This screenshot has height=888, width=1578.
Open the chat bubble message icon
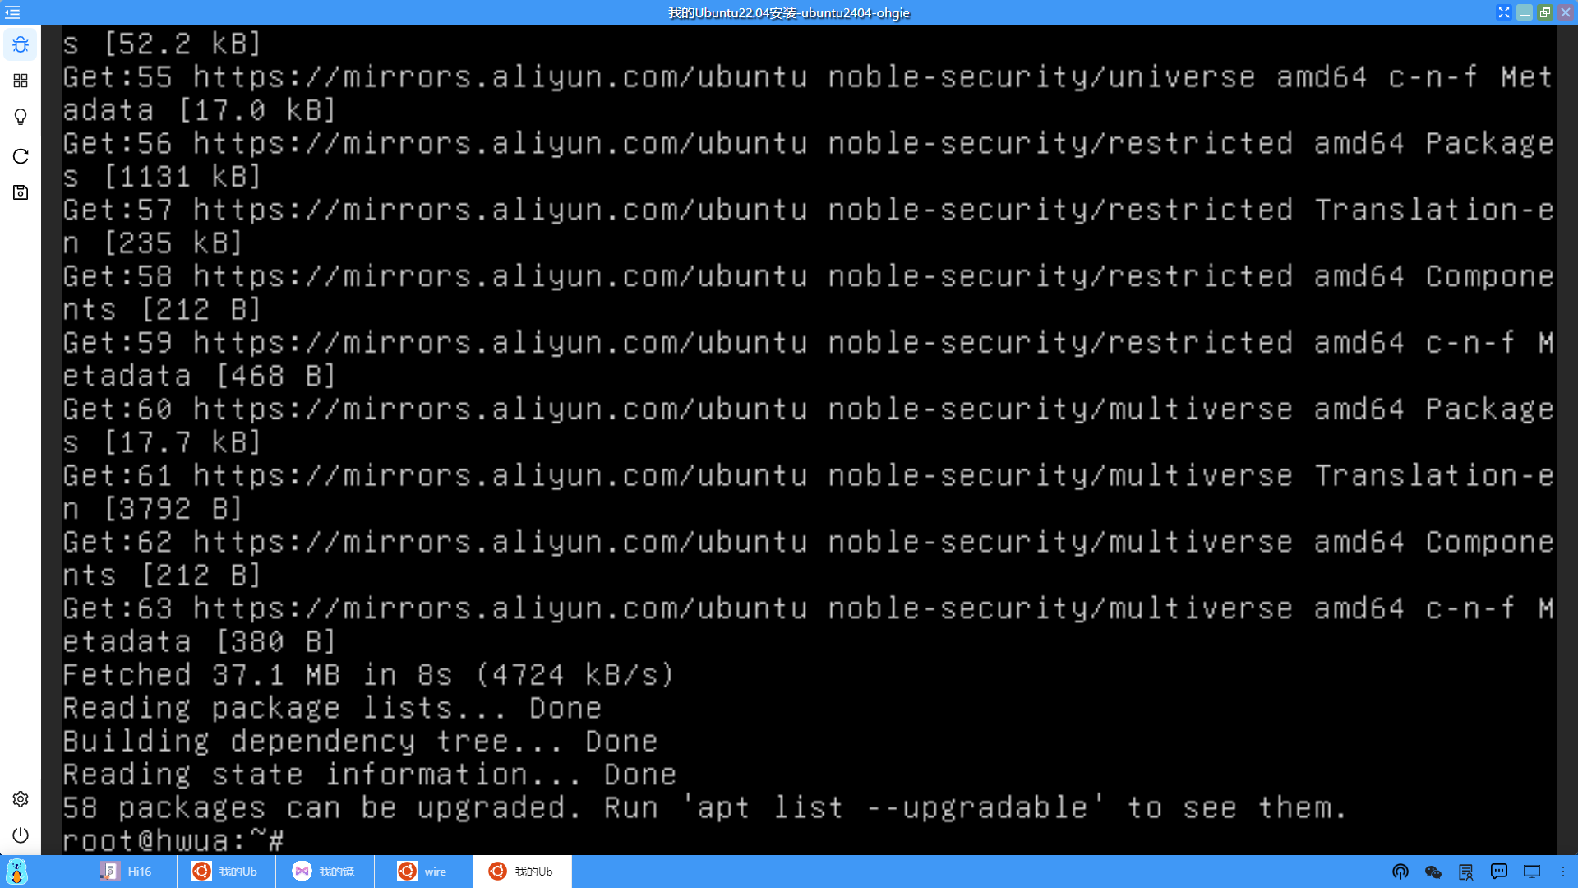coord(1499,872)
